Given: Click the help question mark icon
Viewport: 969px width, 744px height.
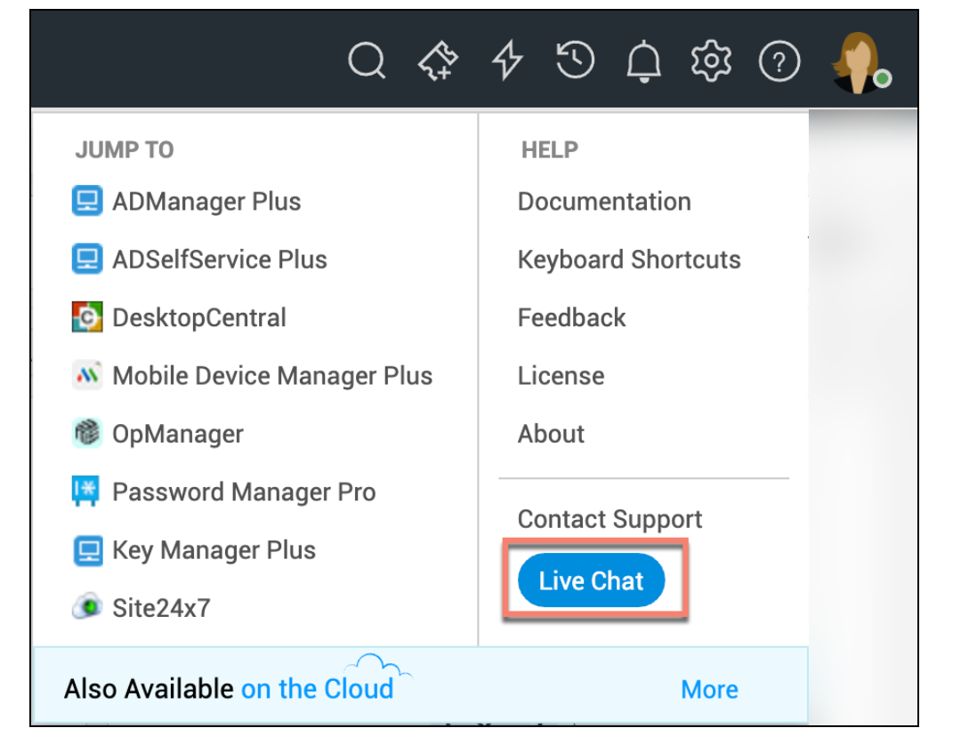Looking at the screenshot, I should tap(779, 62).
